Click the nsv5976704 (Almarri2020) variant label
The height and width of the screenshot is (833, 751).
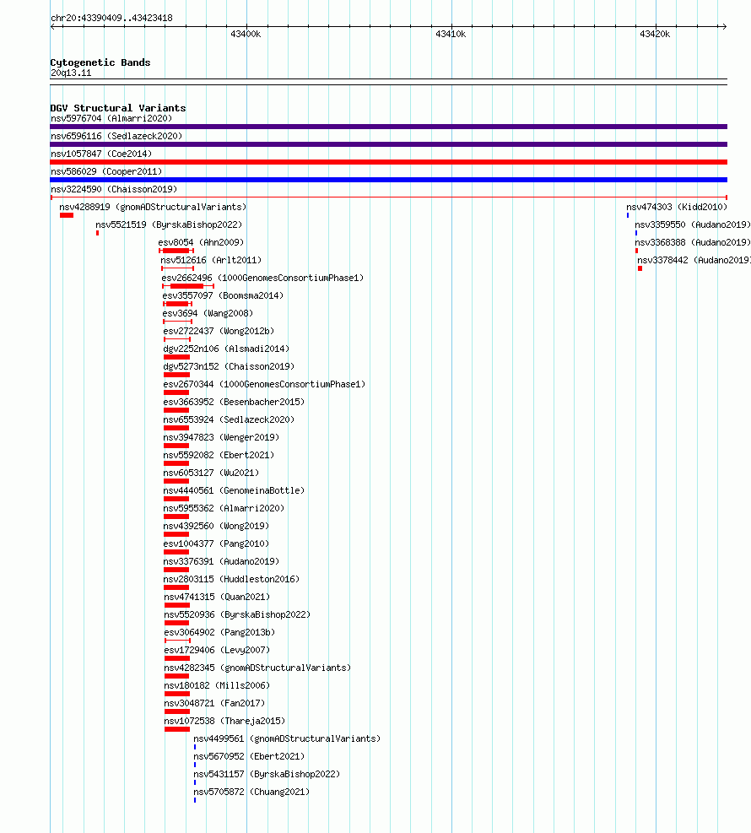[111, 118]
